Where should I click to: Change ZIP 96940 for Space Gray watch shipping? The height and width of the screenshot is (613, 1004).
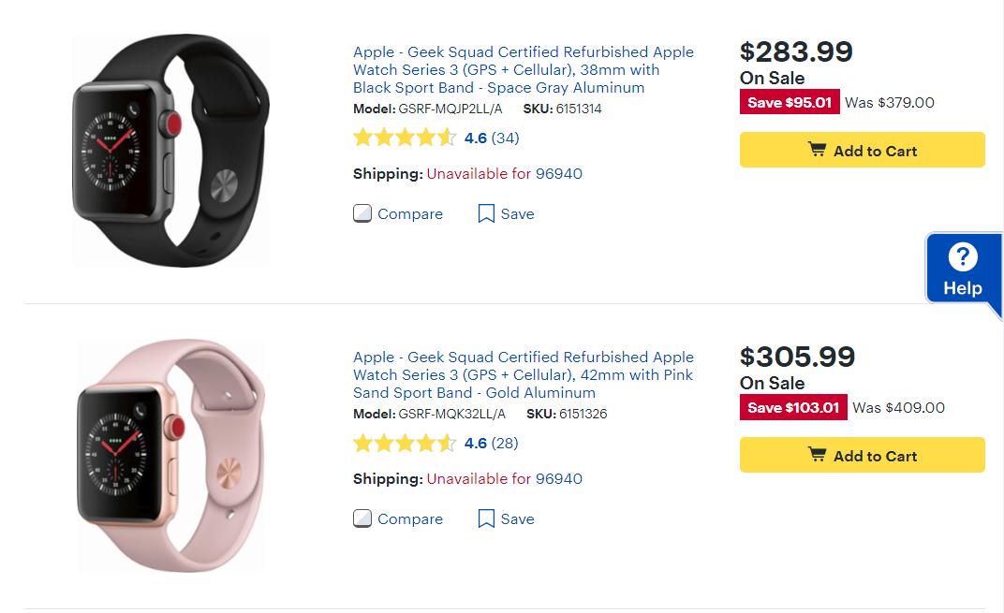(x=558, y=174)
